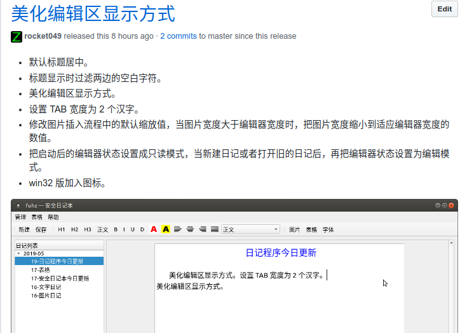Click the fuhz window title bar icon

point(18,205)
